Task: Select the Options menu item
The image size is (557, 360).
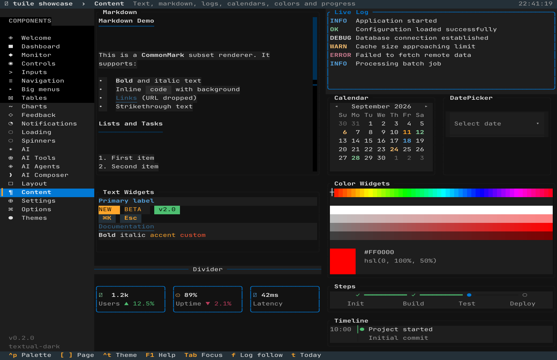Action: [47, 209]
